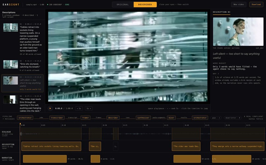Click the NARRATION track label
Screen dimensions: 266x165
pos(7,158)
